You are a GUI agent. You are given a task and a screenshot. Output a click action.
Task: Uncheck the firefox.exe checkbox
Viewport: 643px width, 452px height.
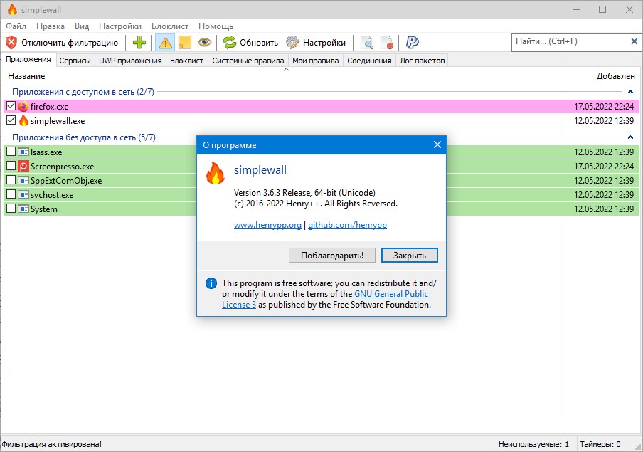pos(11,106)
